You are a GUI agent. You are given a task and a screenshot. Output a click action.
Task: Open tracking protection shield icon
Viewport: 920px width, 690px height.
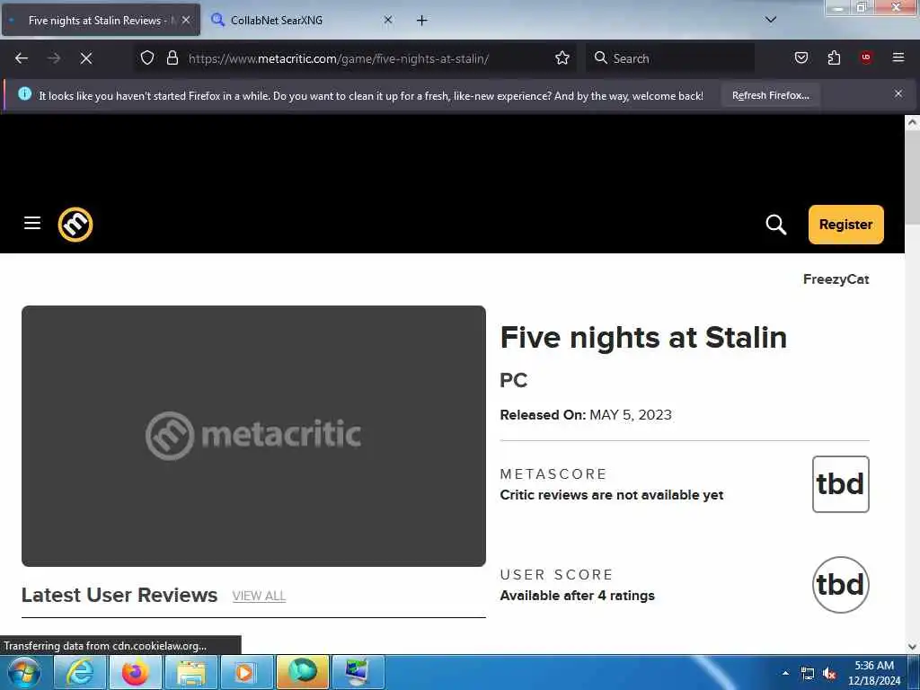[x=147, y=58]
